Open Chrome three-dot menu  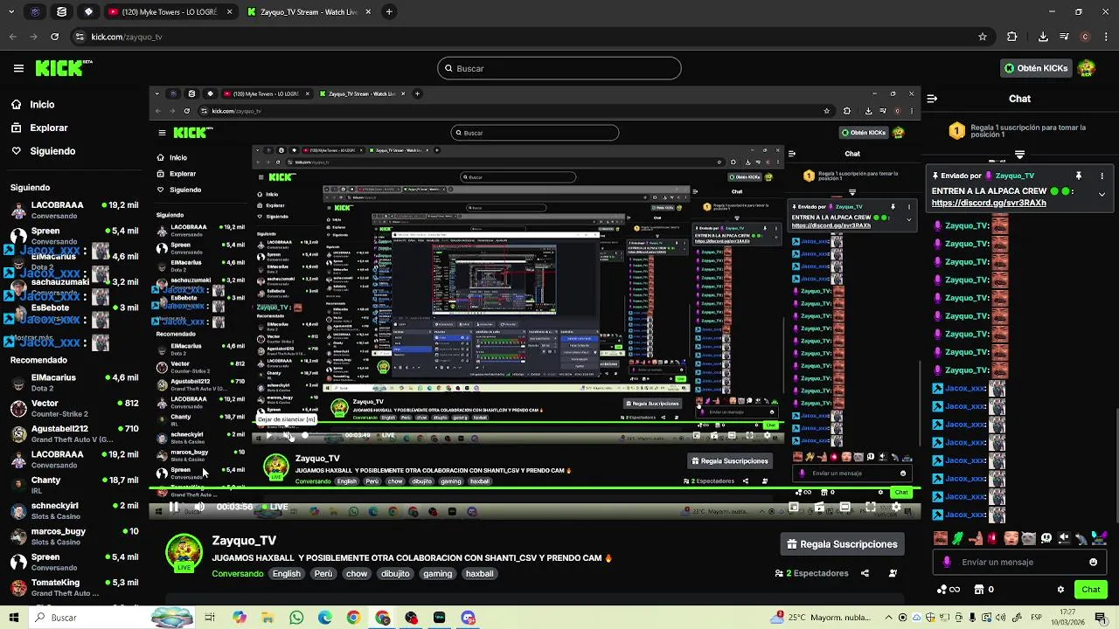(x=1106, y=37)
